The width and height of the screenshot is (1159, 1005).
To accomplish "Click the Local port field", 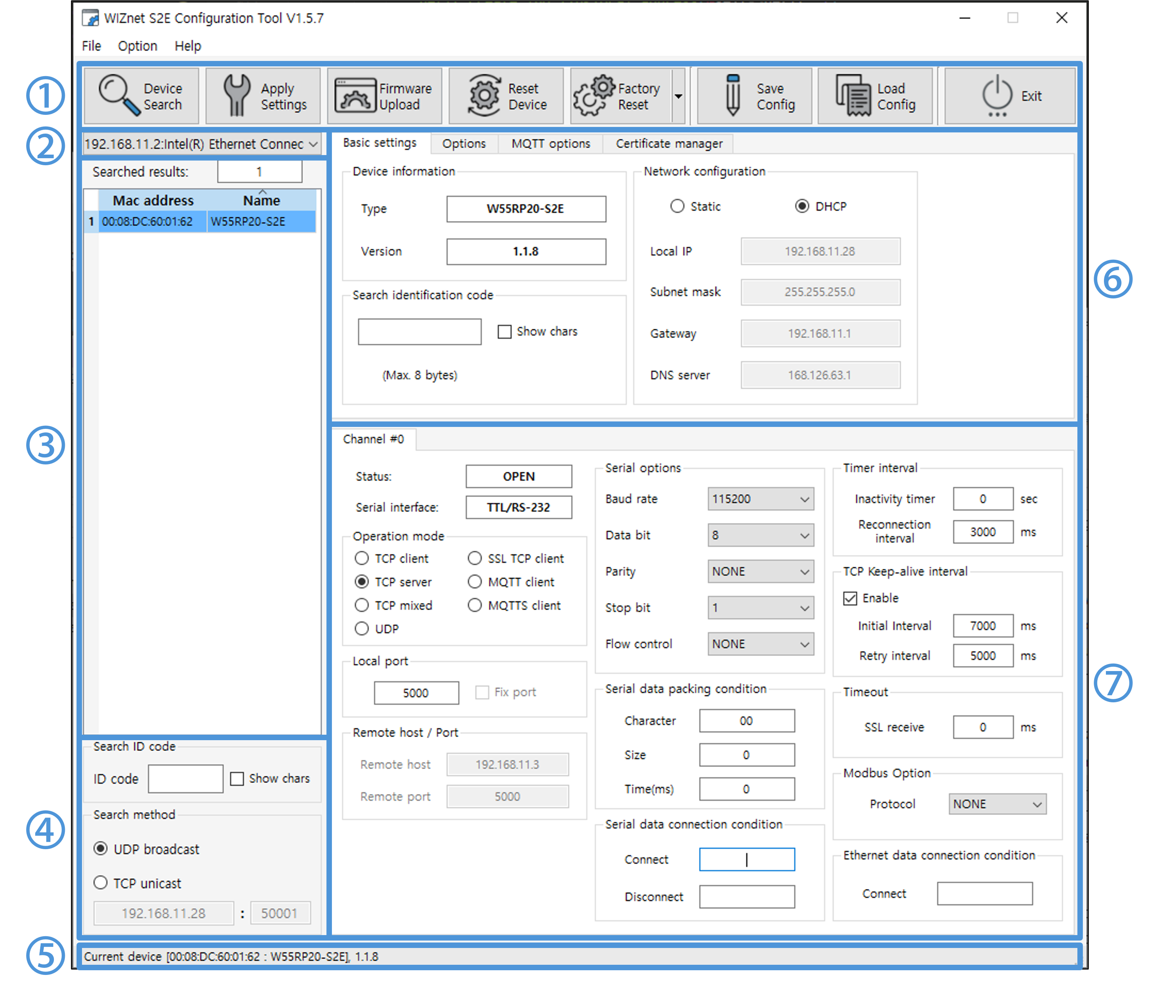I will 416,693.
